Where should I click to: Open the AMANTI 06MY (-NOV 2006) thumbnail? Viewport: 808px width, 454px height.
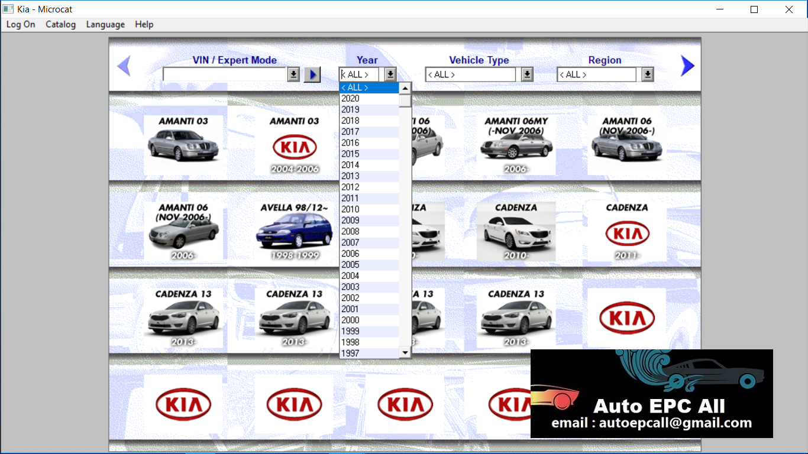(x=516, y=145)
